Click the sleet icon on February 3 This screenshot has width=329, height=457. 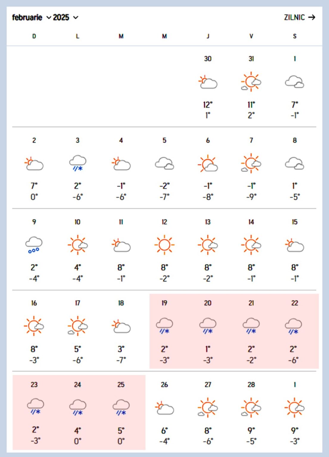pos(77,163)
